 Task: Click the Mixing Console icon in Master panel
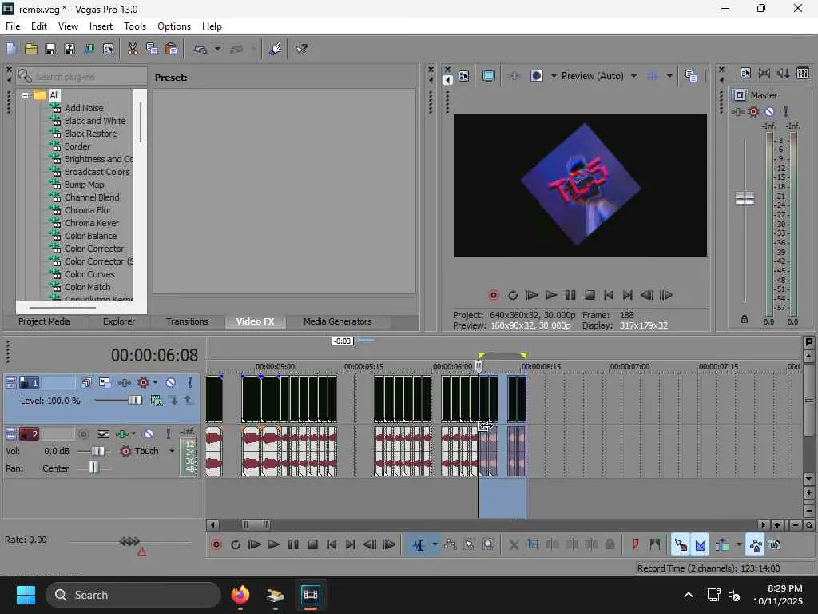click(x=803, y=73)
